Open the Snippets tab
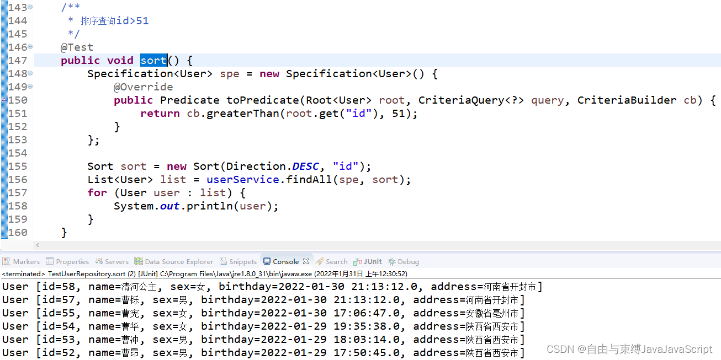 [238, 261]
